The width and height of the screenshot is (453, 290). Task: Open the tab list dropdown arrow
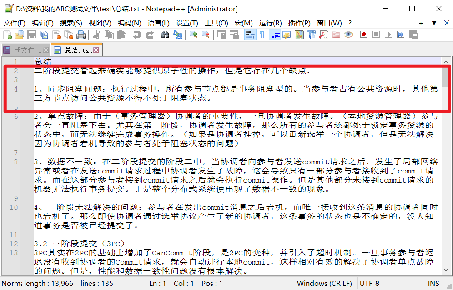pyautogui.click(x=434, y=23)
